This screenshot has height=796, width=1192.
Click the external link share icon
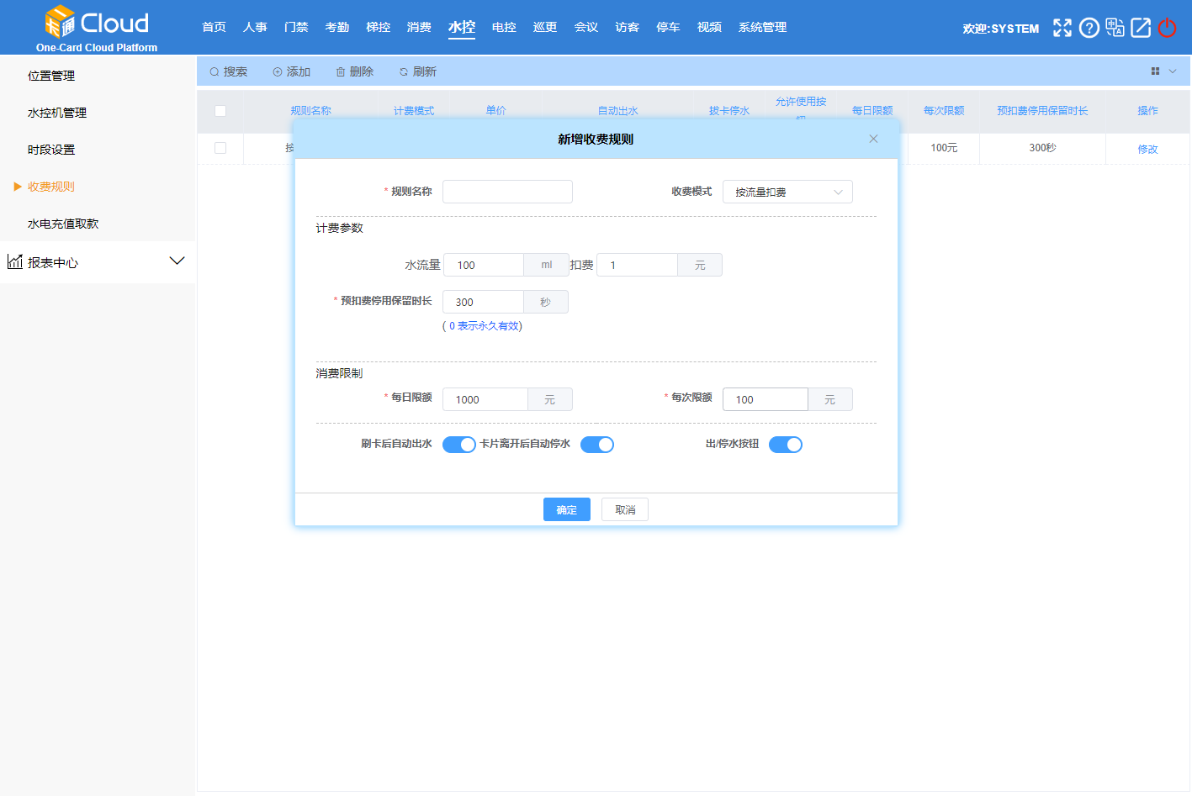click(x=1141, y=28)
